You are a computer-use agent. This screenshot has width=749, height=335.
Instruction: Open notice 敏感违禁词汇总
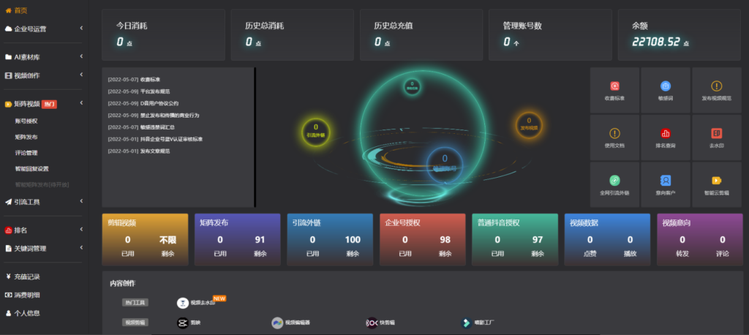coord(158,127)
